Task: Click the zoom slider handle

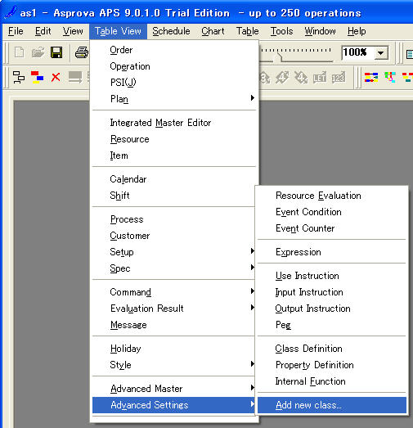Action: point(278,57)
